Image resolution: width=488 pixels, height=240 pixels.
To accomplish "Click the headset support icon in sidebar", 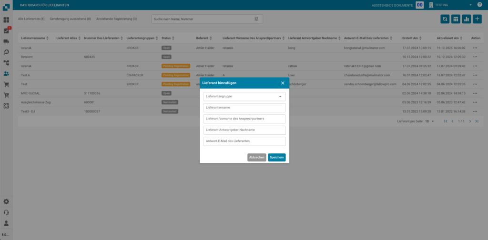I will 6,212.
